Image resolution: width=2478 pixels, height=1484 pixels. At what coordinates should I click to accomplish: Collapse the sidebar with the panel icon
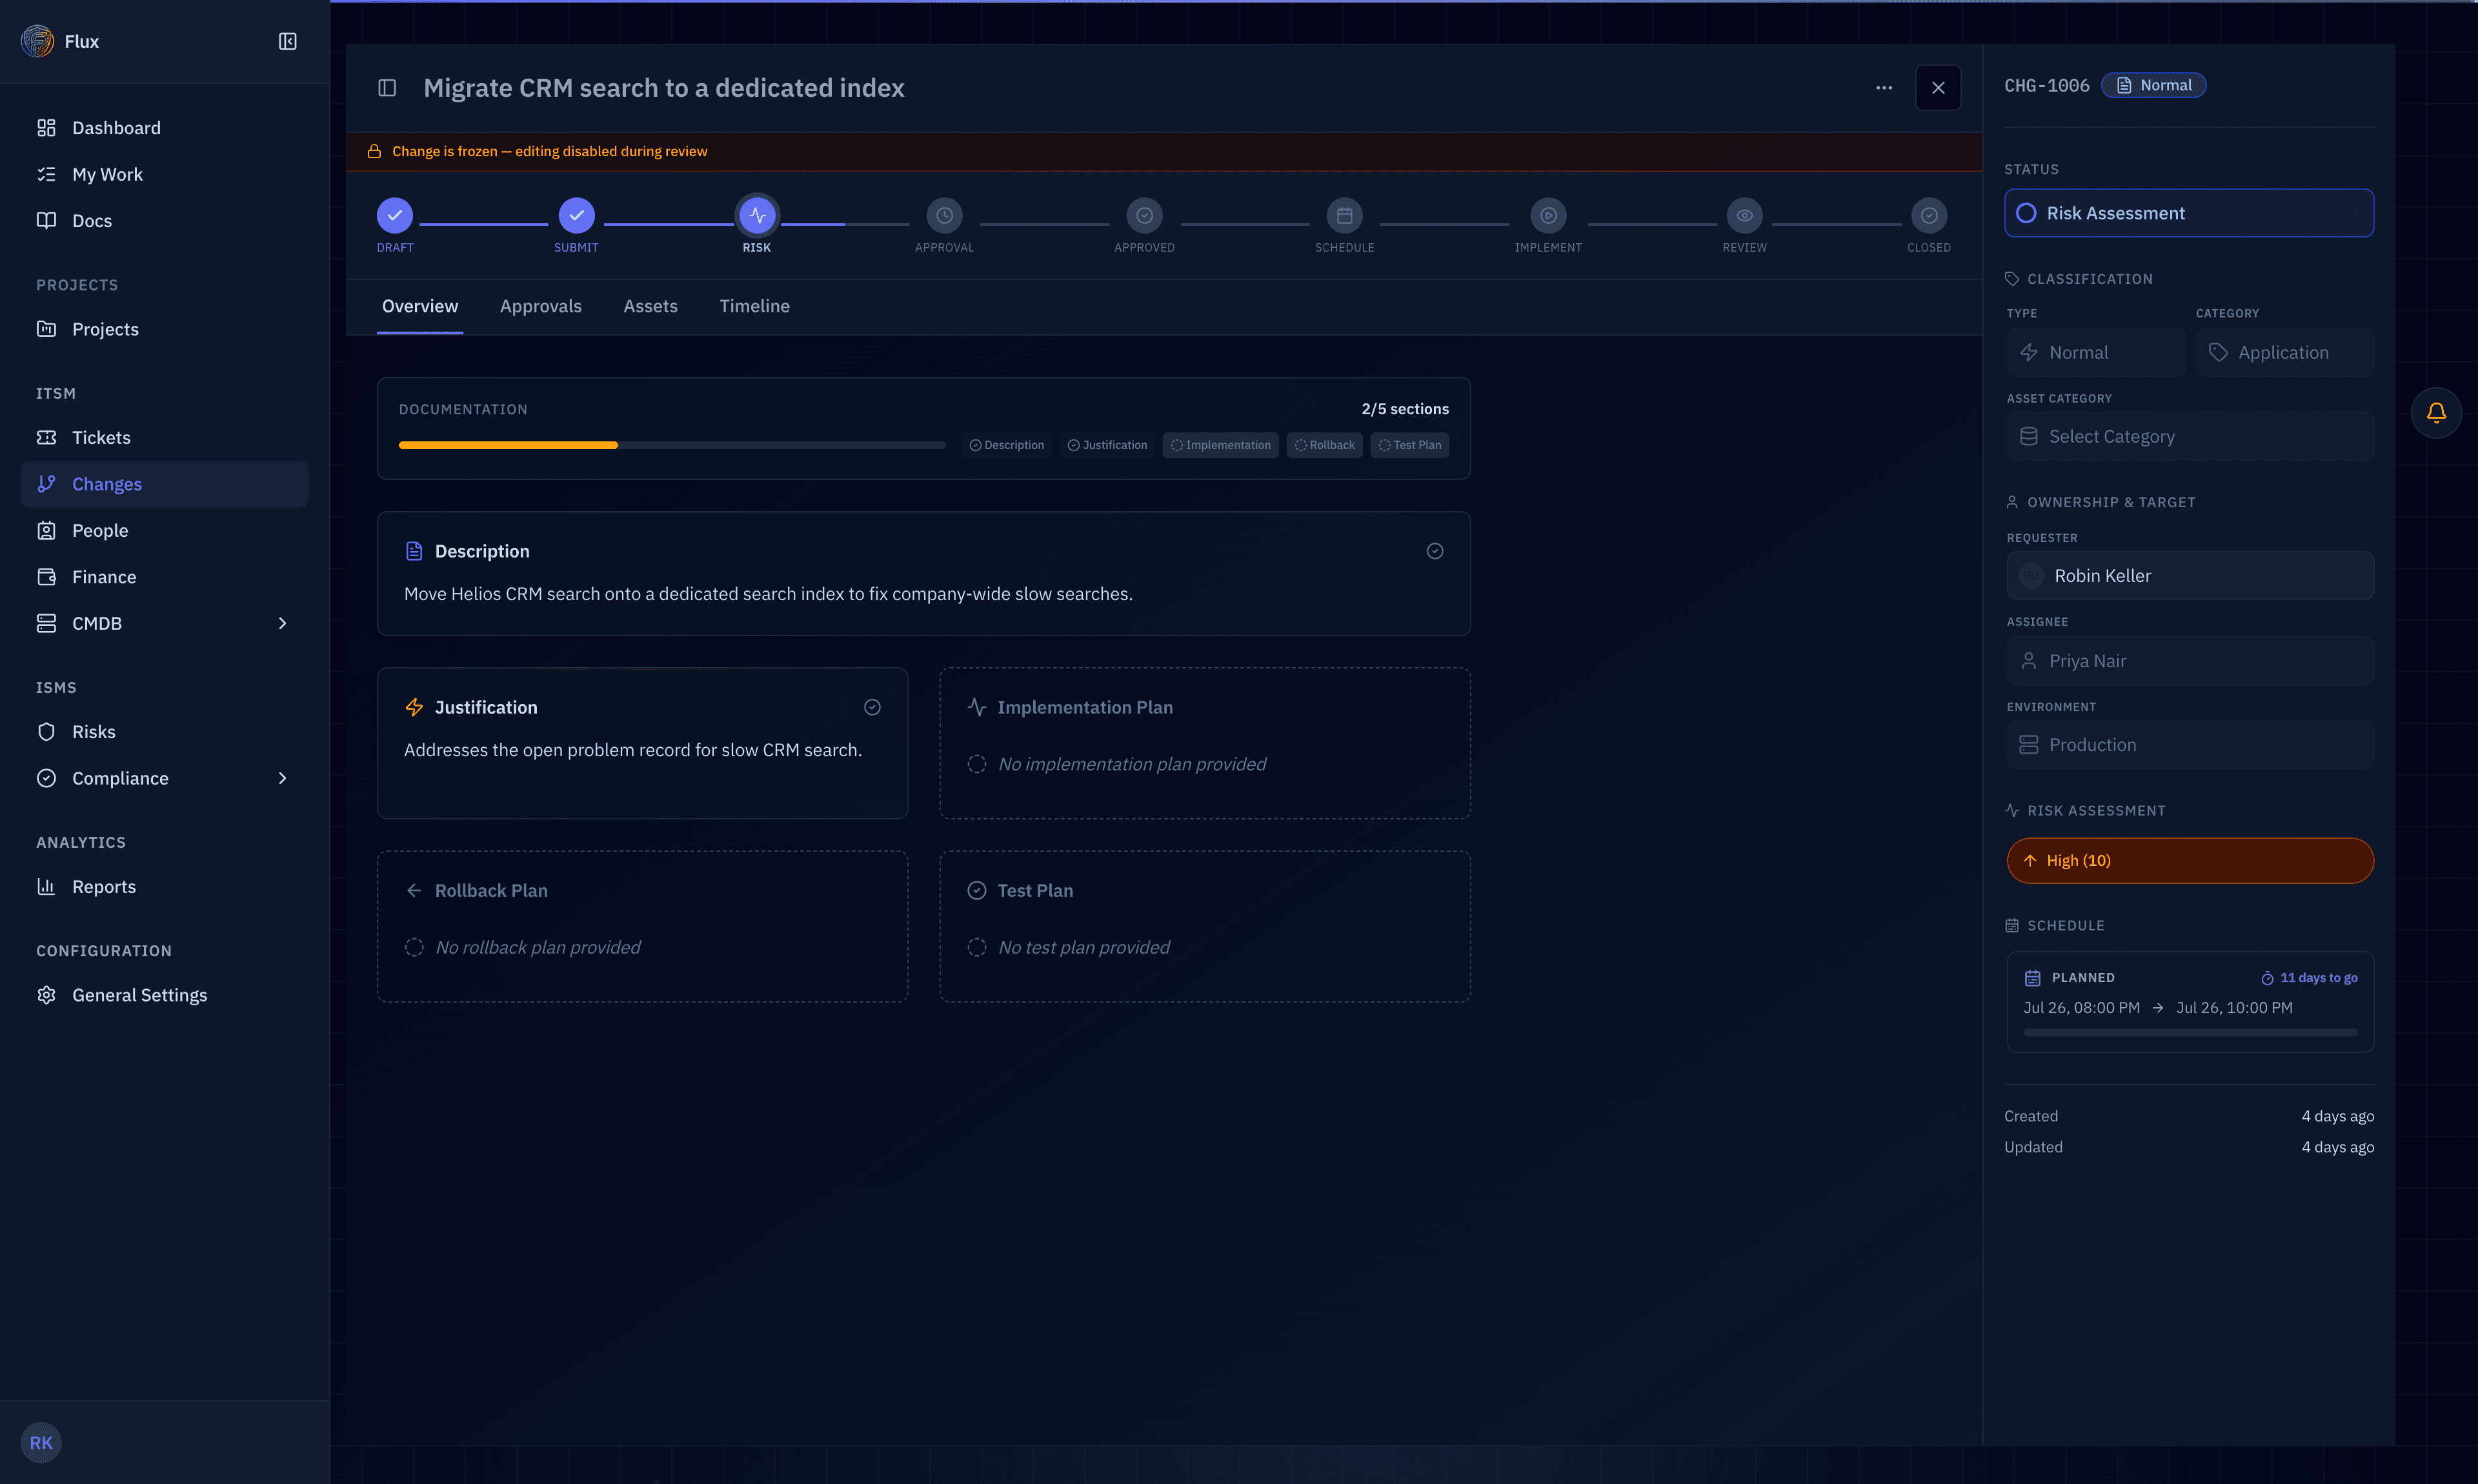(x=287, y=41)
